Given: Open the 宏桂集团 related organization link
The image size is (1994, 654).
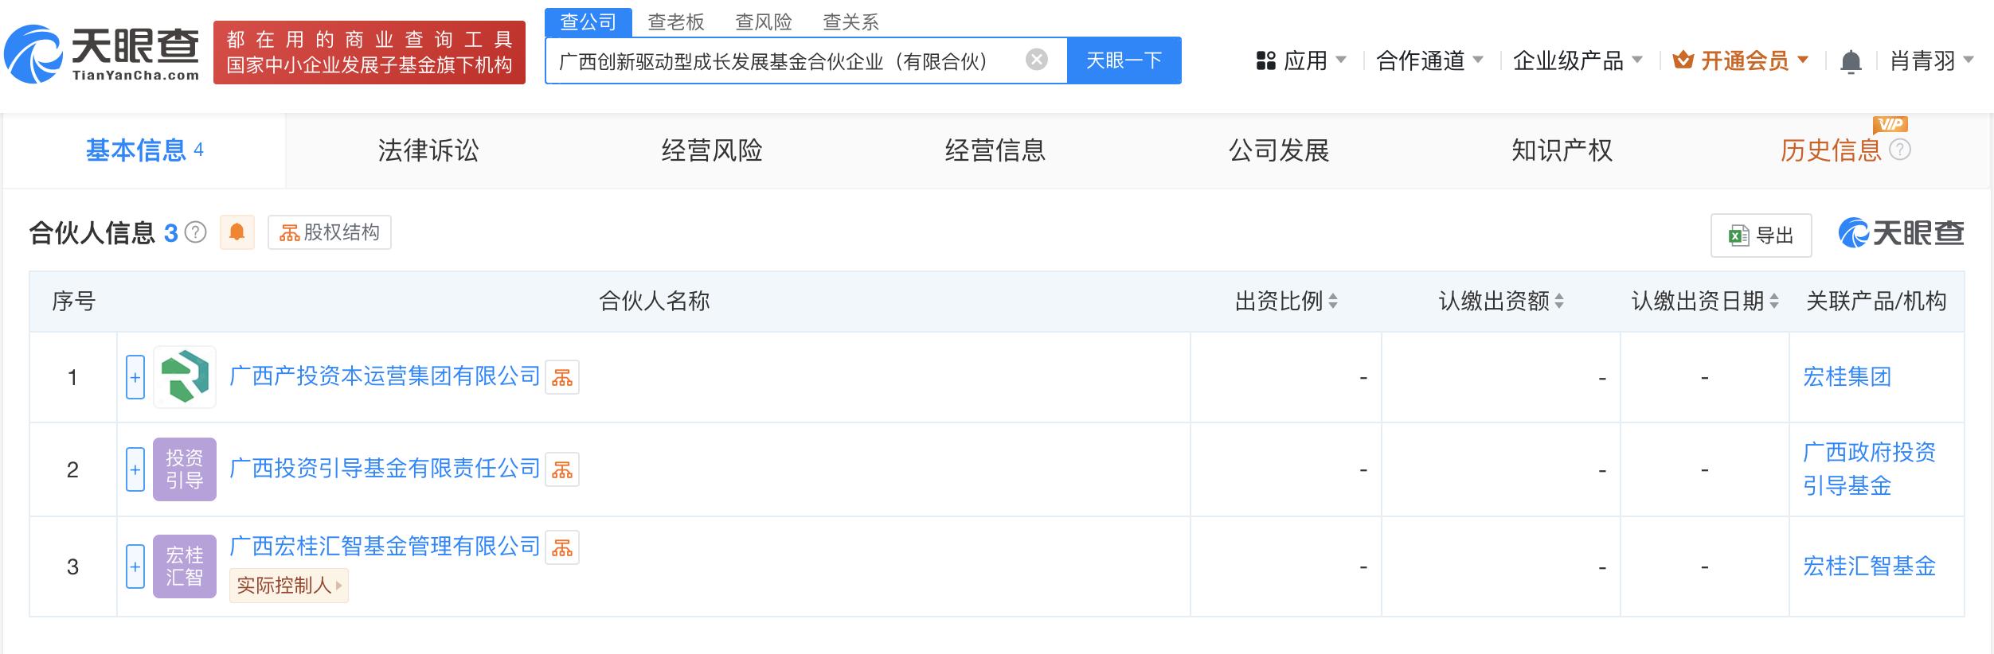Looking at the screenshot, I should pos(1847,377).
